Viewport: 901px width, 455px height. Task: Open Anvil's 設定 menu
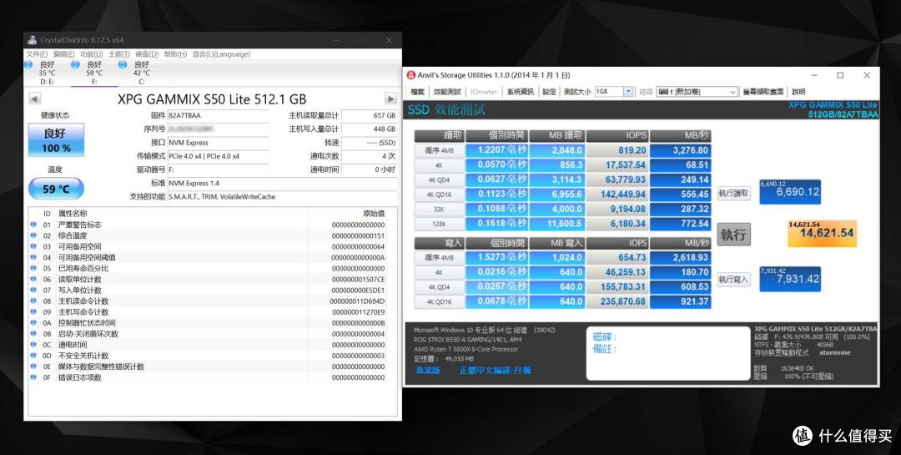coord(549,92)
